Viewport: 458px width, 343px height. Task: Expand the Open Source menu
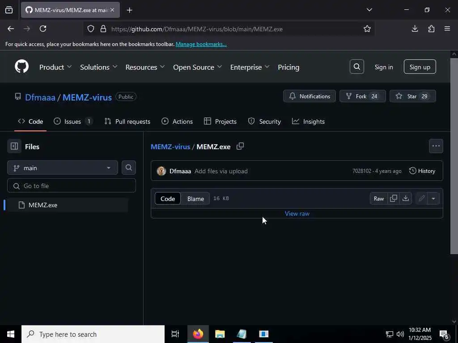tap(197, 67)
